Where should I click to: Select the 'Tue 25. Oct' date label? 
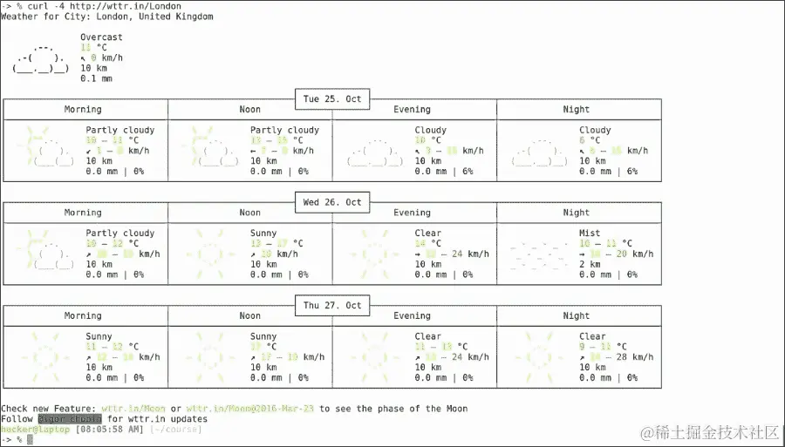click(332, 99)
